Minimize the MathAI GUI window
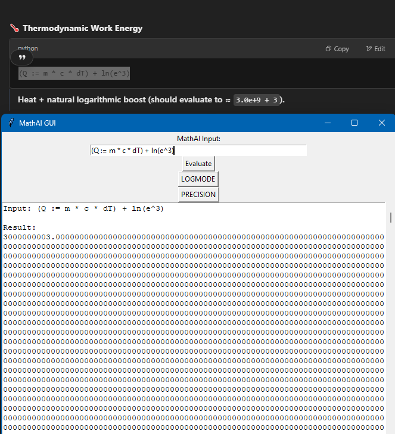This screenshot has height=434, width=395. (x=327, y=123)
